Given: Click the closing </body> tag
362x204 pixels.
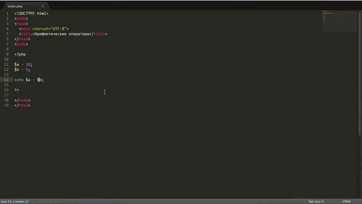Looking at the screenshot, I should coord(22,100).
